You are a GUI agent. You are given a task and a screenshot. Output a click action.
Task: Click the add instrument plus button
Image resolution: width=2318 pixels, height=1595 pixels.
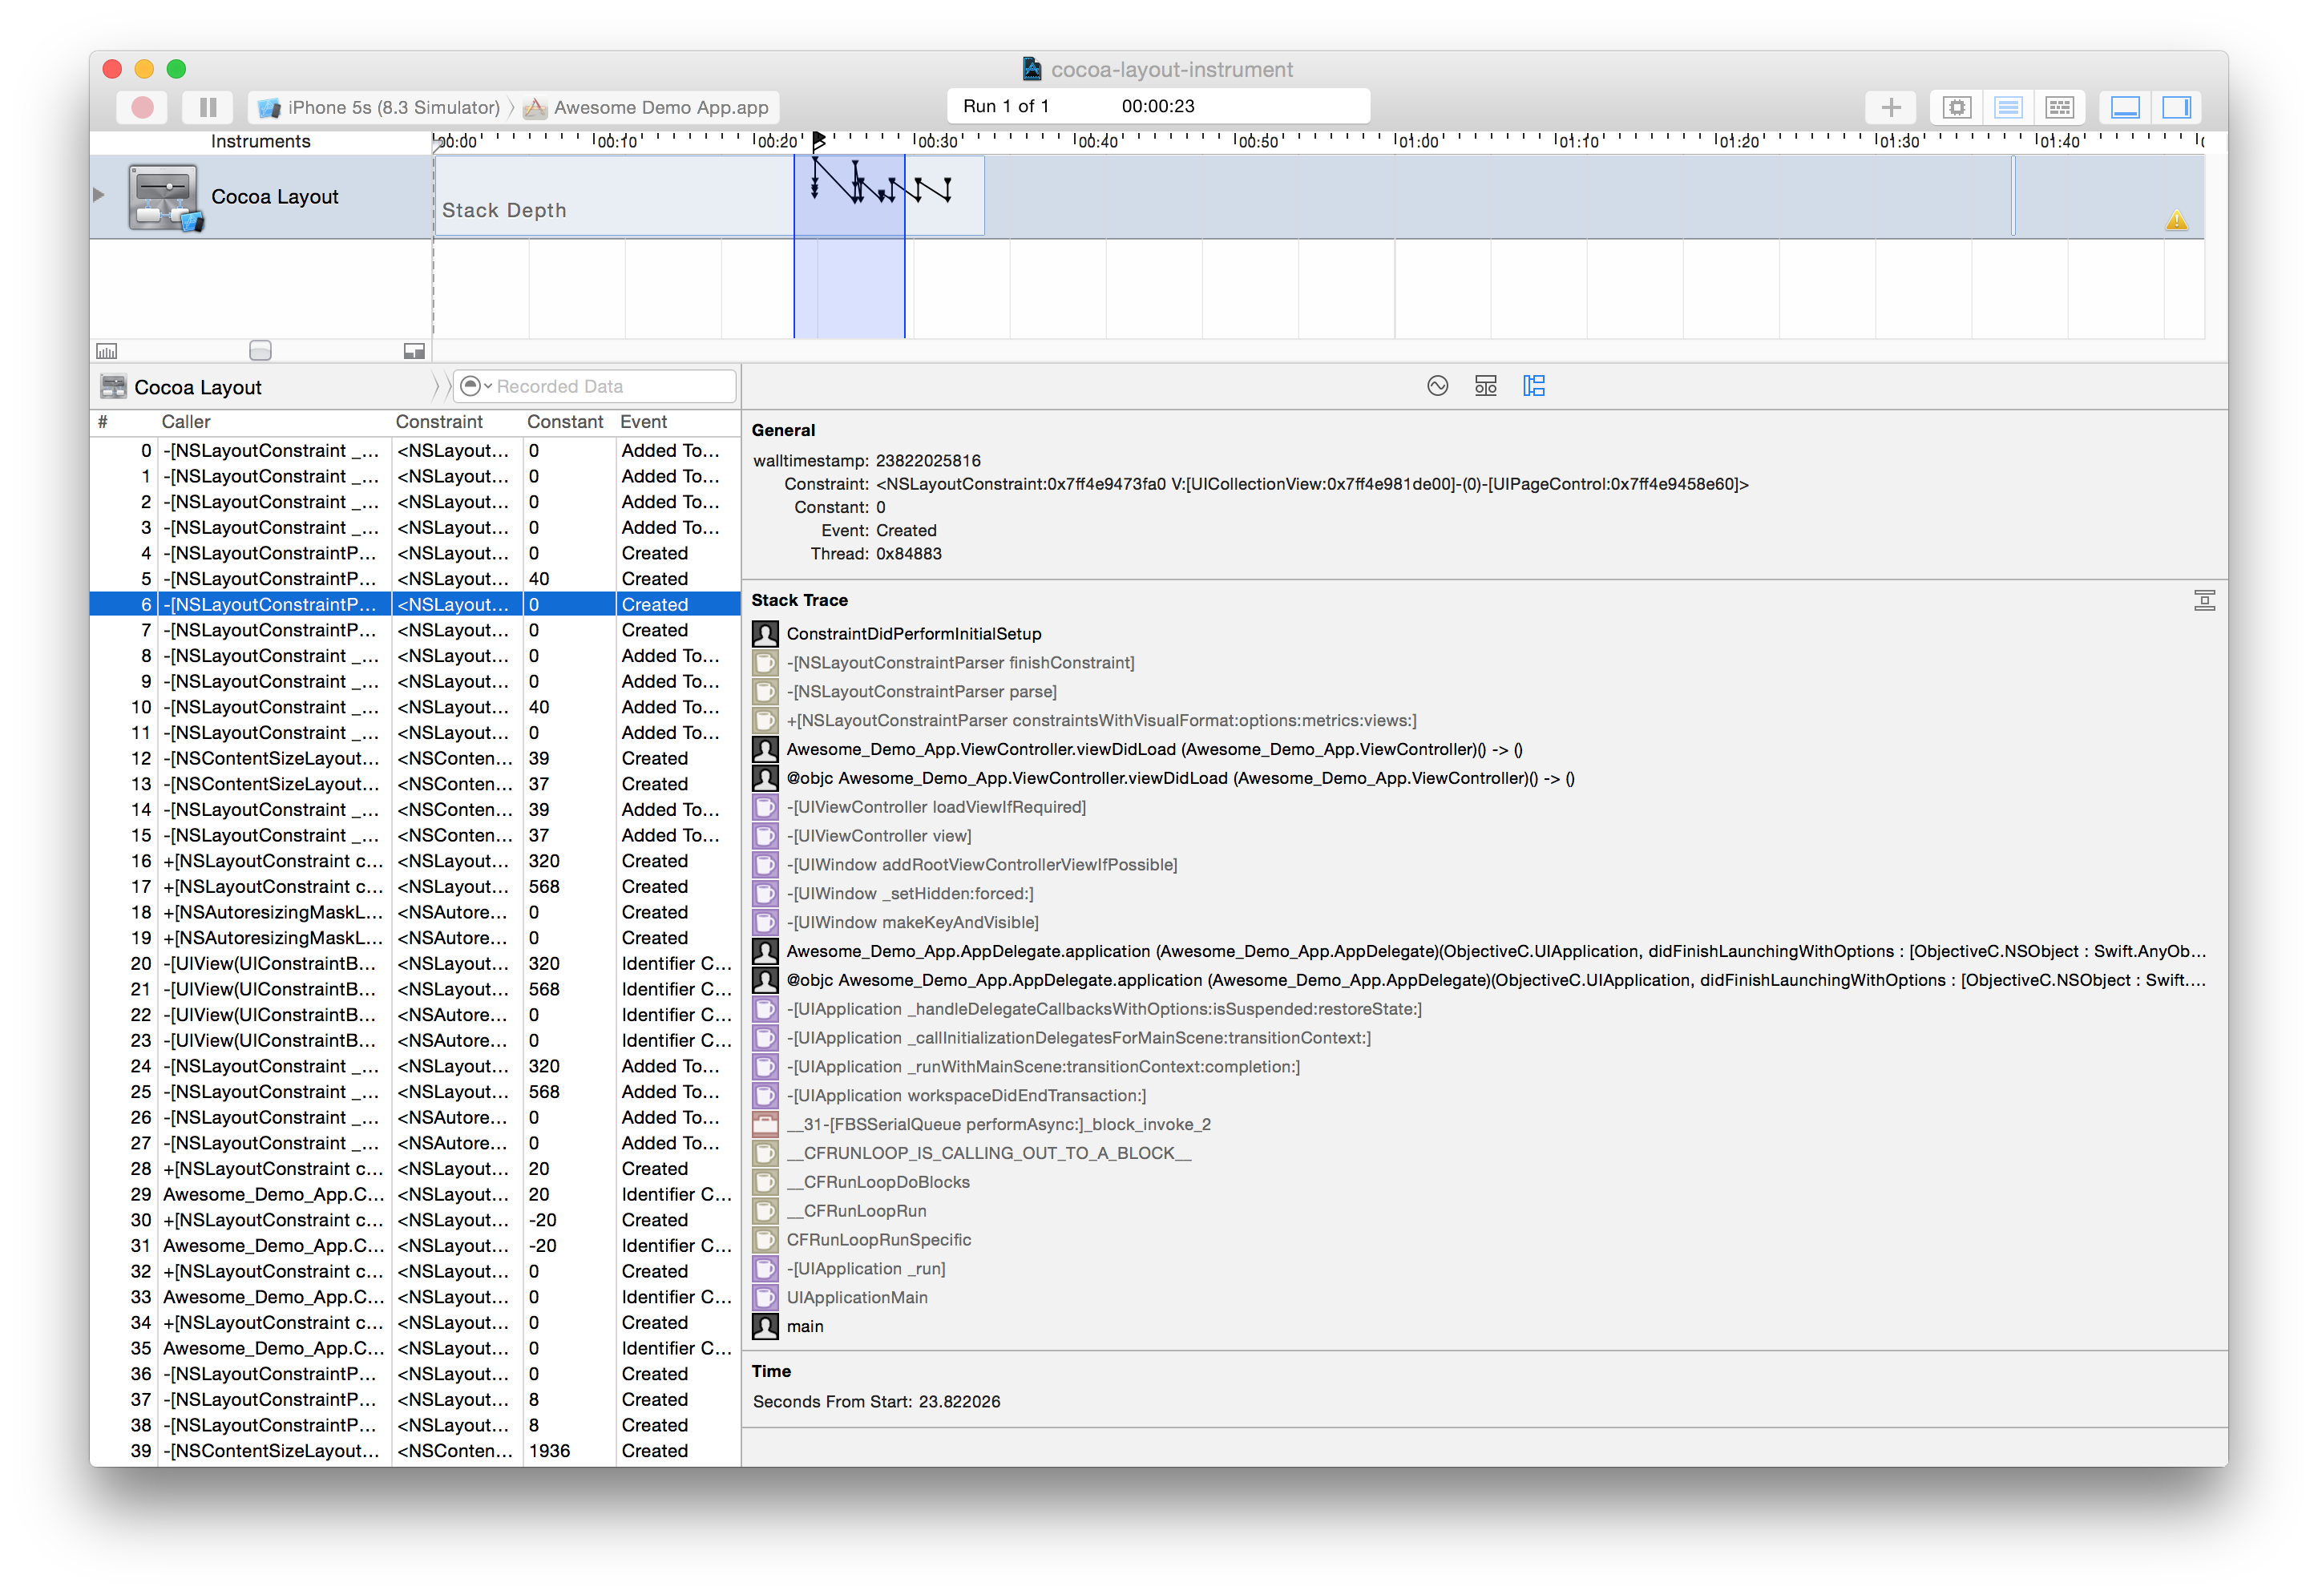tap(1890, 107)
